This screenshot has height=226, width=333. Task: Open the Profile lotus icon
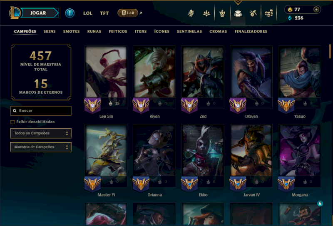[206, 13]
